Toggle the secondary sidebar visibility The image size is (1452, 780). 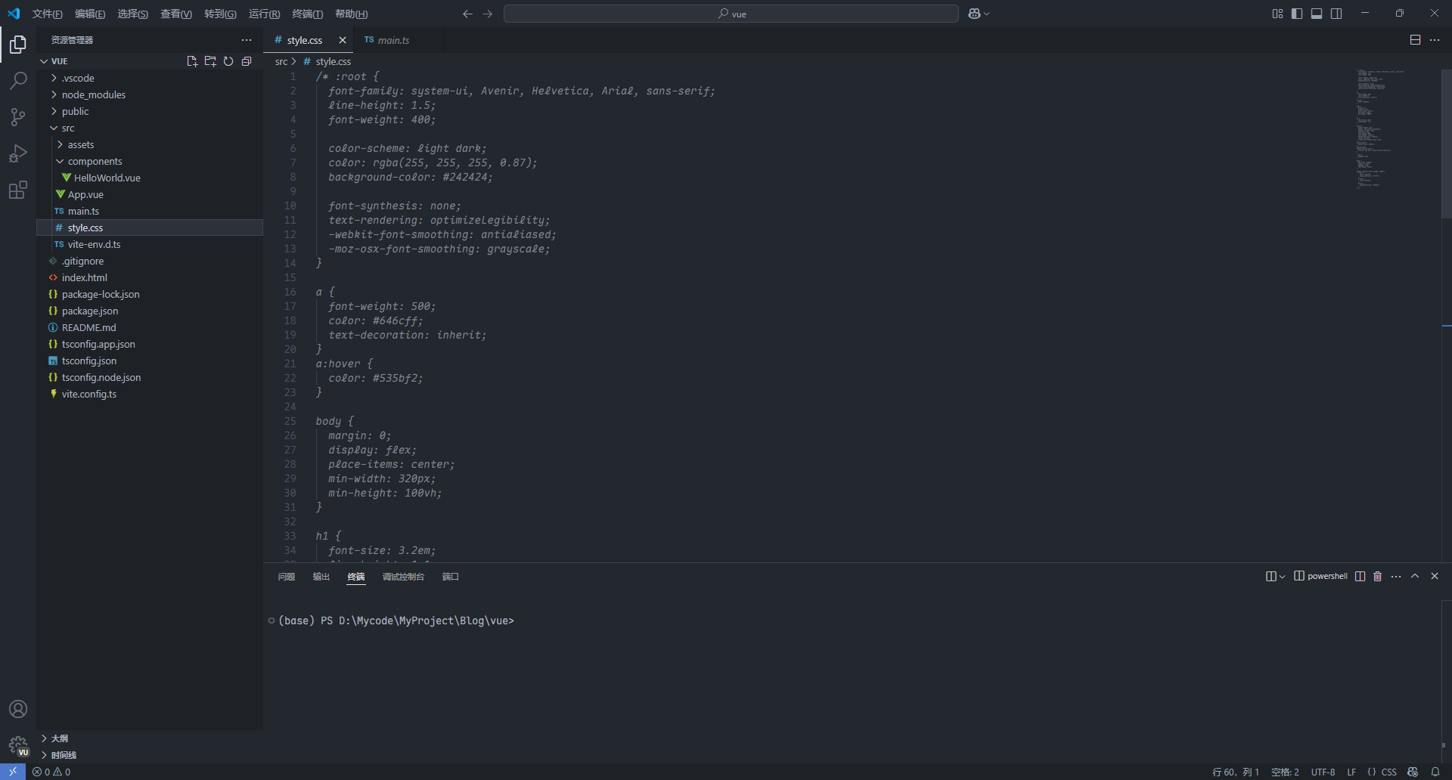[1336, 14]
